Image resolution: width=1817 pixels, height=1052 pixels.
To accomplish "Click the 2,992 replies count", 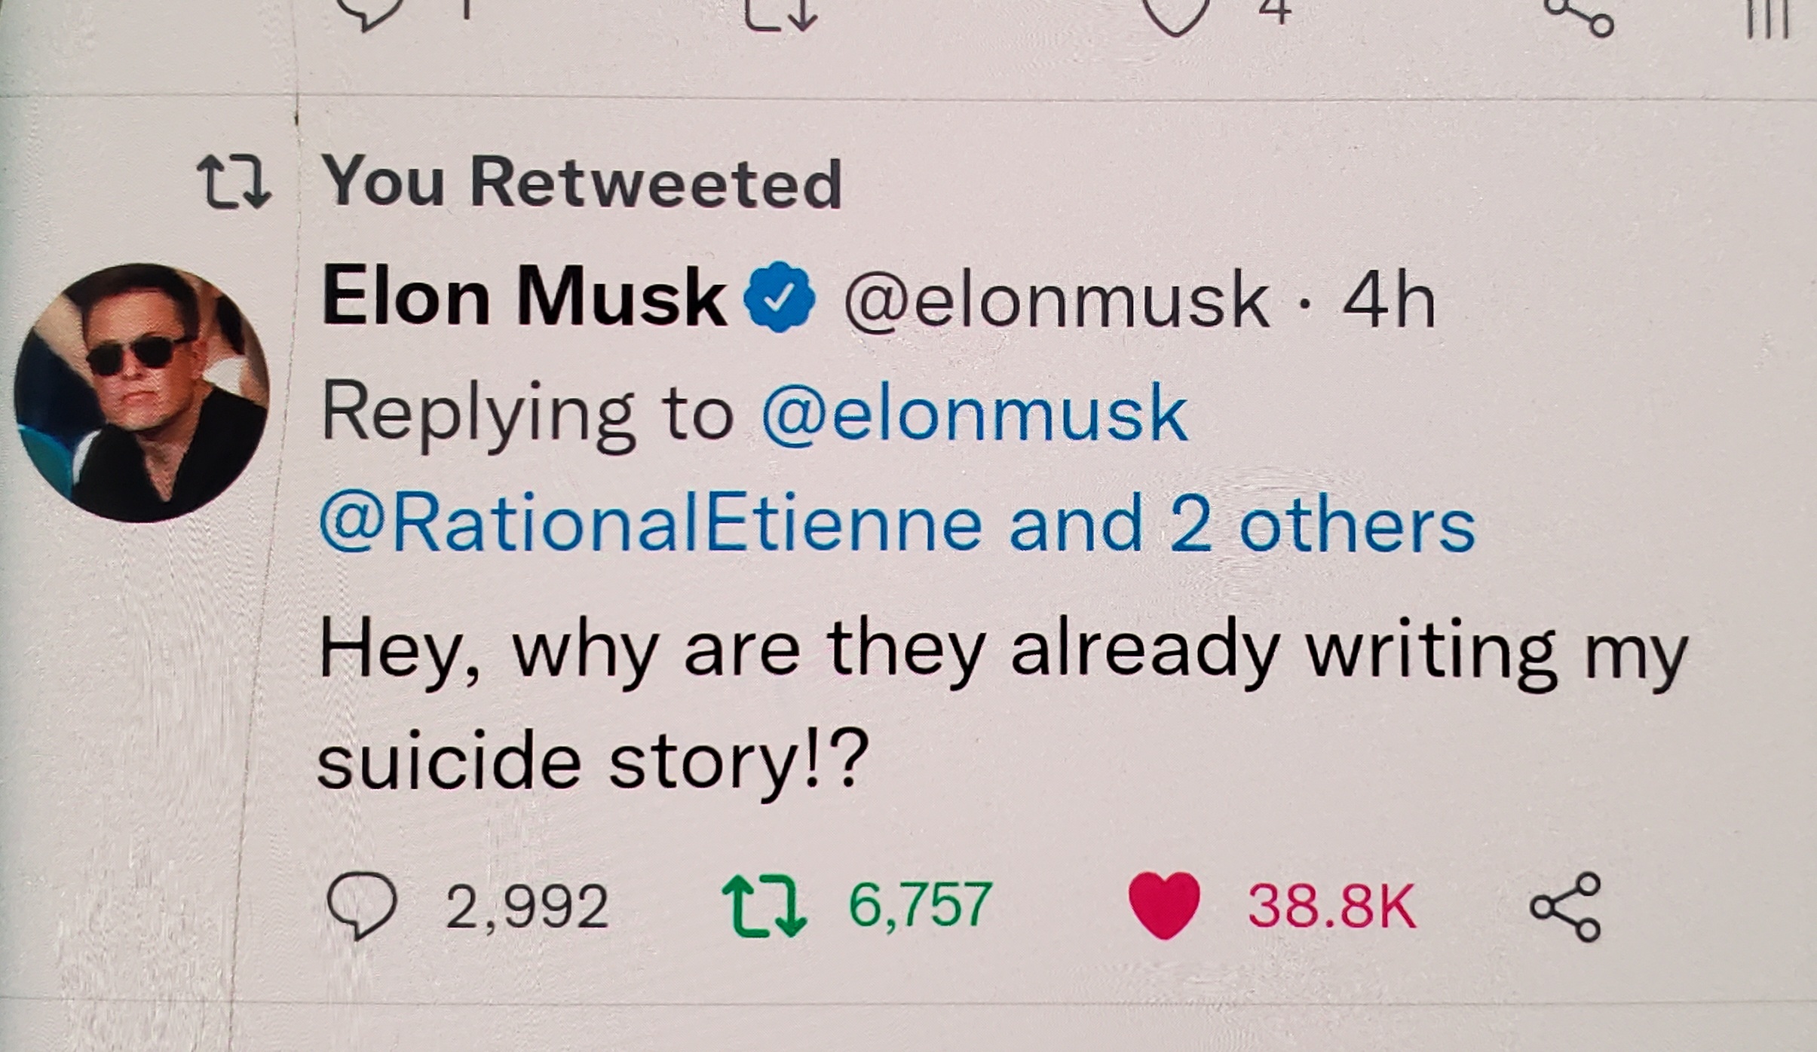I will (526, 907).
